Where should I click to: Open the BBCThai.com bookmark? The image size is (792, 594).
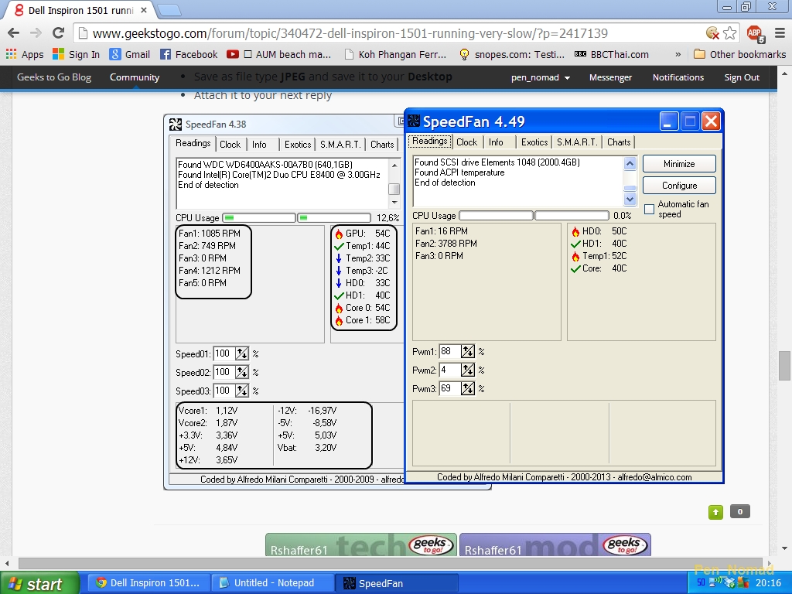pyautogui.click(x=612, y=55)
